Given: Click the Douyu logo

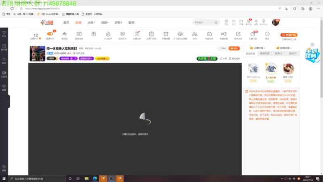Looking at the screenshot, I should pos(47,23).
